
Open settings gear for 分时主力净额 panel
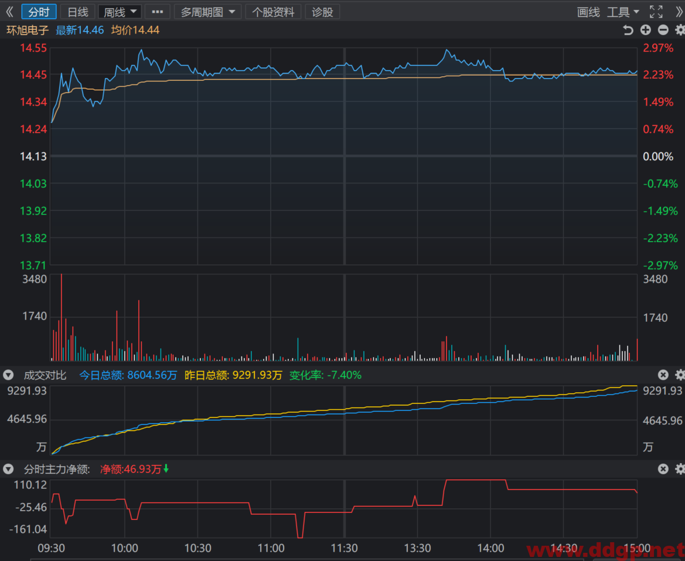pos(680,469)
